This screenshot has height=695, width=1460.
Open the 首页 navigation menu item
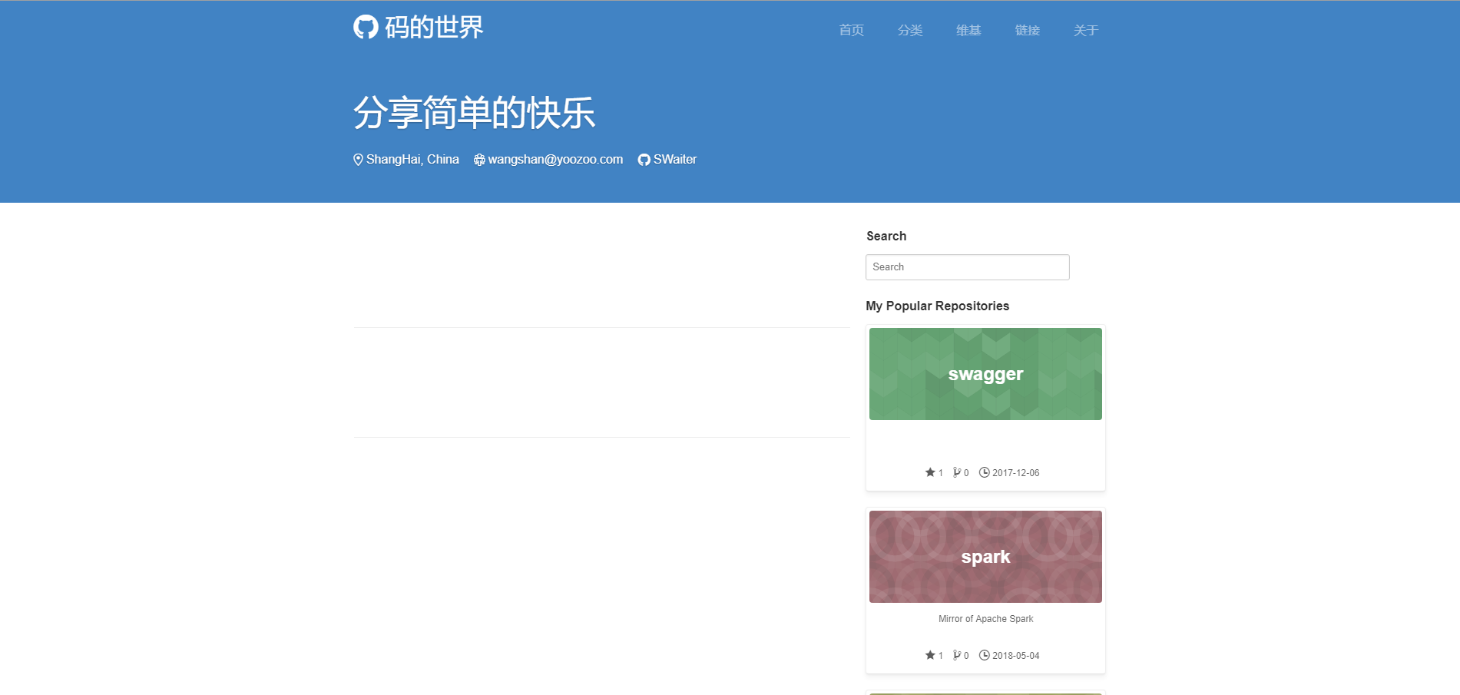[x=850, y=30]
